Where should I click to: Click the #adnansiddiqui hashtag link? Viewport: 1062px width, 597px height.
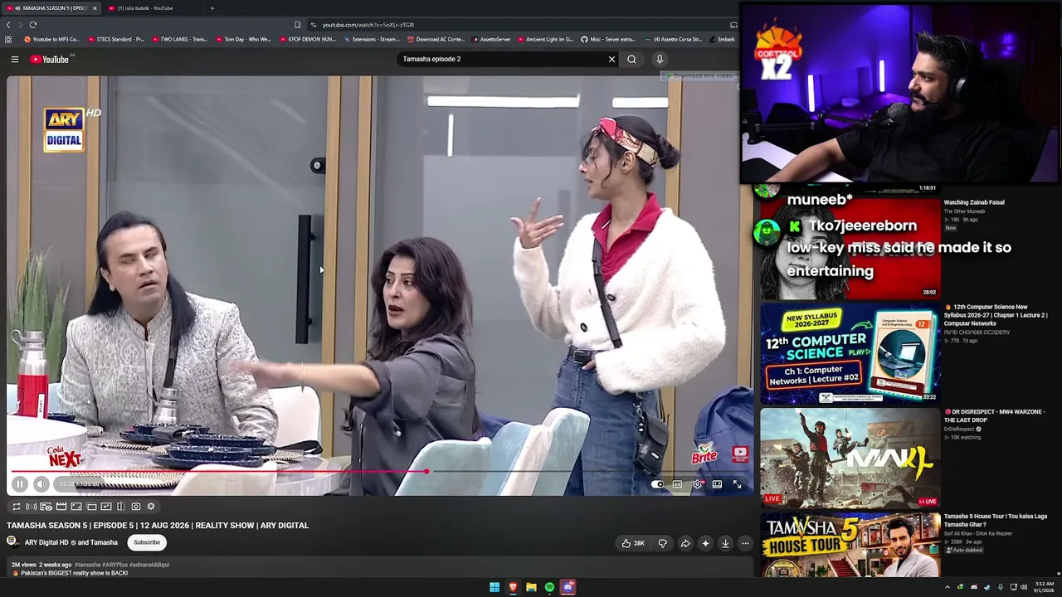pos(148,565)
